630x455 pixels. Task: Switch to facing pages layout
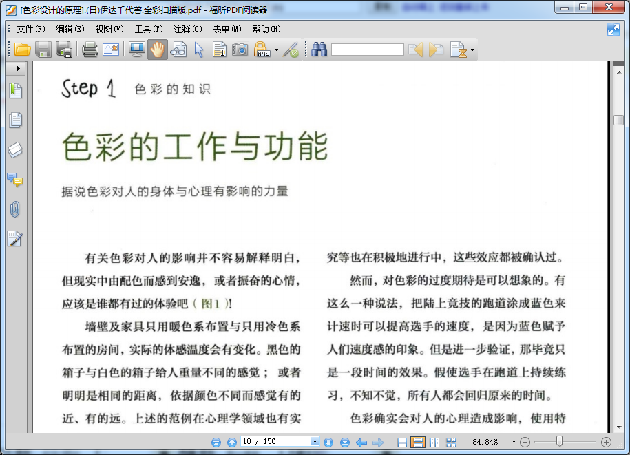434,442
